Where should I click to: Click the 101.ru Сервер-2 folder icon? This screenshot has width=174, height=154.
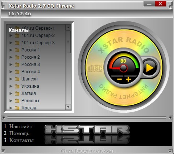point(17,36)
